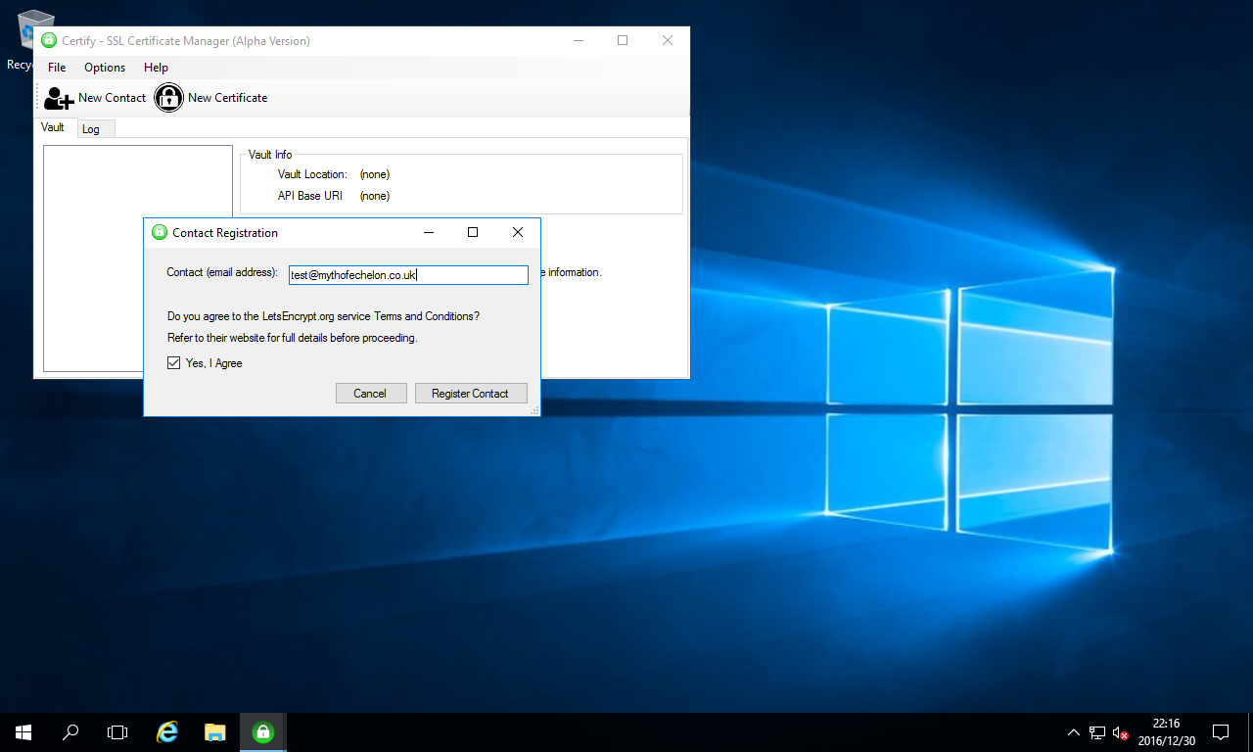Click the Register Contact button
Screen dimensions: 1253x752
tap(471, 393)
